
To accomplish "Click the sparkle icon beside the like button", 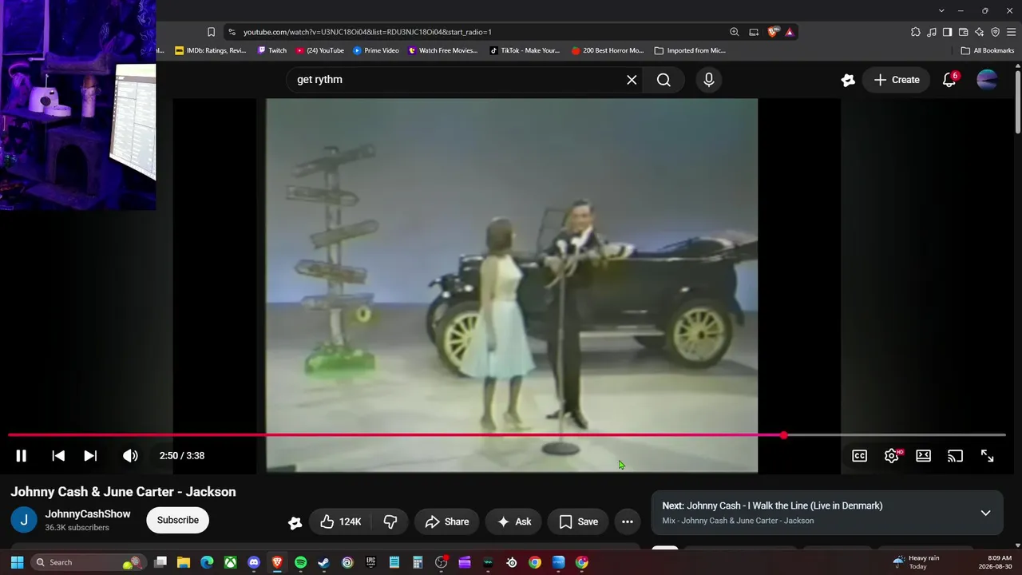I will (295, 522).
